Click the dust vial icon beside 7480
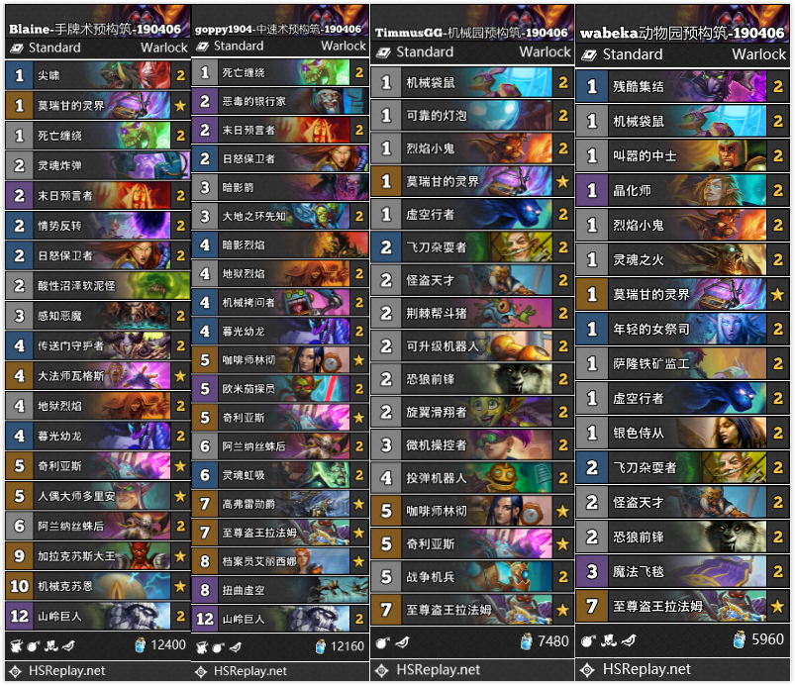Screen dimensions: 795x685 [x=527, y=641]
